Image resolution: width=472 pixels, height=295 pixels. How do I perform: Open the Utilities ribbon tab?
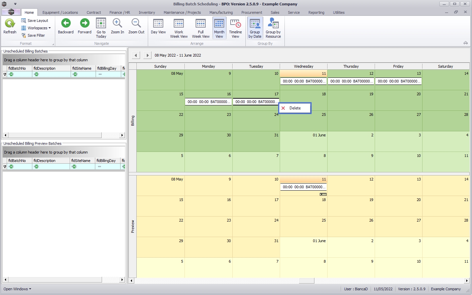tap(339, 12)
